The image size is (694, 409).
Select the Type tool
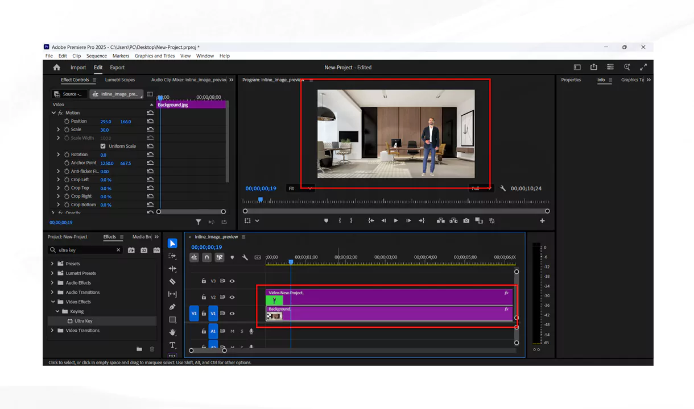(x=172, y=345)
